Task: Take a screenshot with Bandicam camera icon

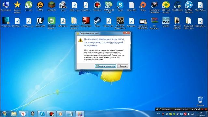Action: (x=196, y=109)
